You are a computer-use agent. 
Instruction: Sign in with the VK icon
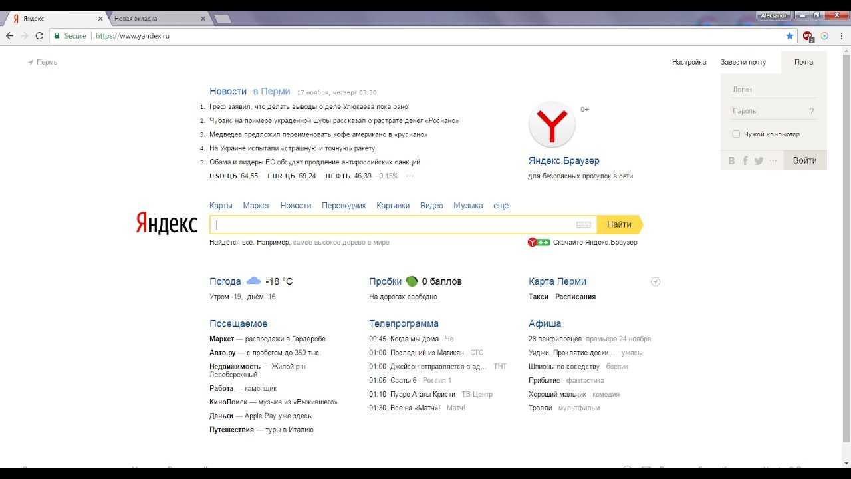pos(732,160)
